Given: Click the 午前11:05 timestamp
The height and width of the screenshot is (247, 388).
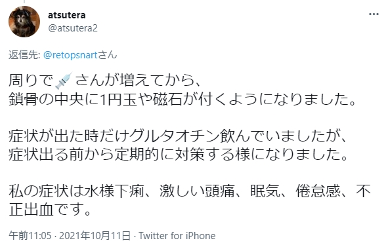Looking at the screenshot, I should [30, 236].
